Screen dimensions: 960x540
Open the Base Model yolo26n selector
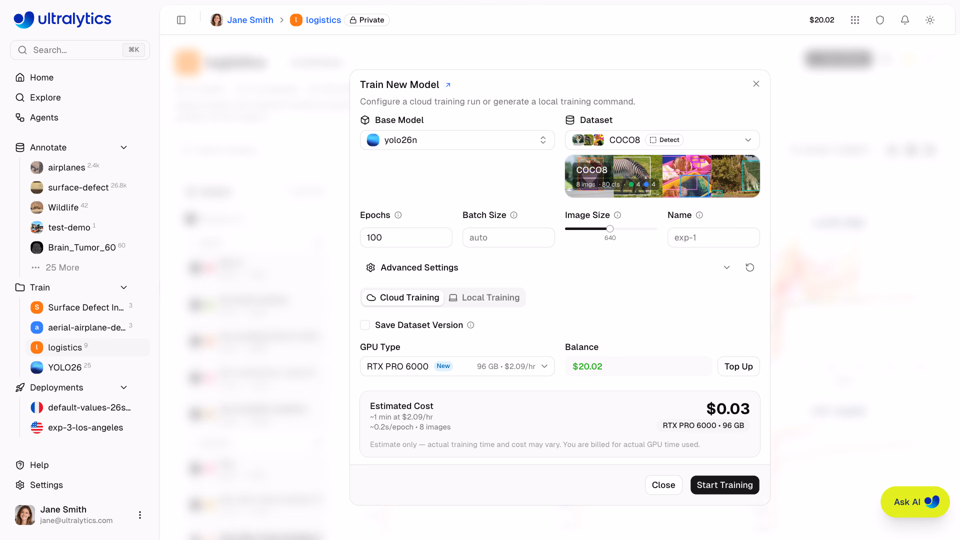tap(457, 140)
